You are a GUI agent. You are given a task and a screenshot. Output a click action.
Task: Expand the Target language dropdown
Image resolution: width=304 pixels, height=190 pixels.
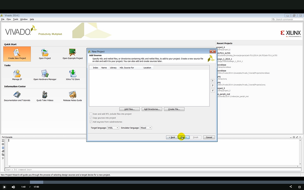pos(113,128)
